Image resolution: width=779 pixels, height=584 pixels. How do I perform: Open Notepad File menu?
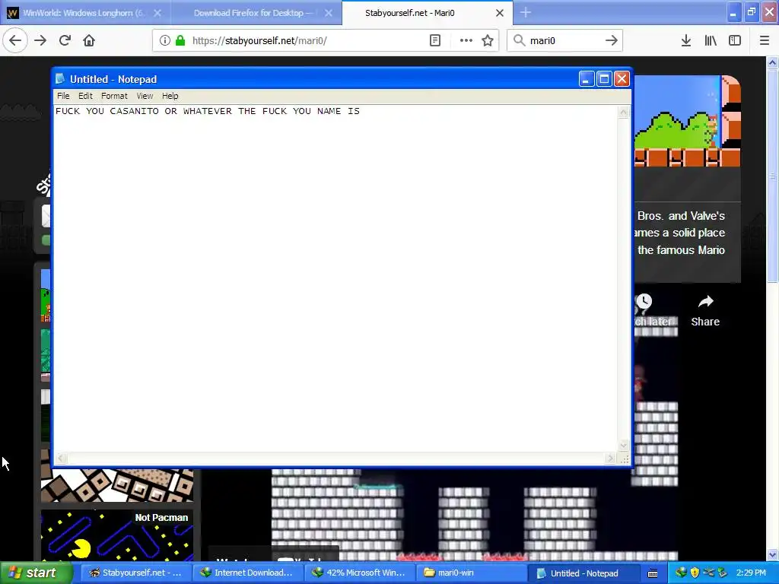coord(63,96)
